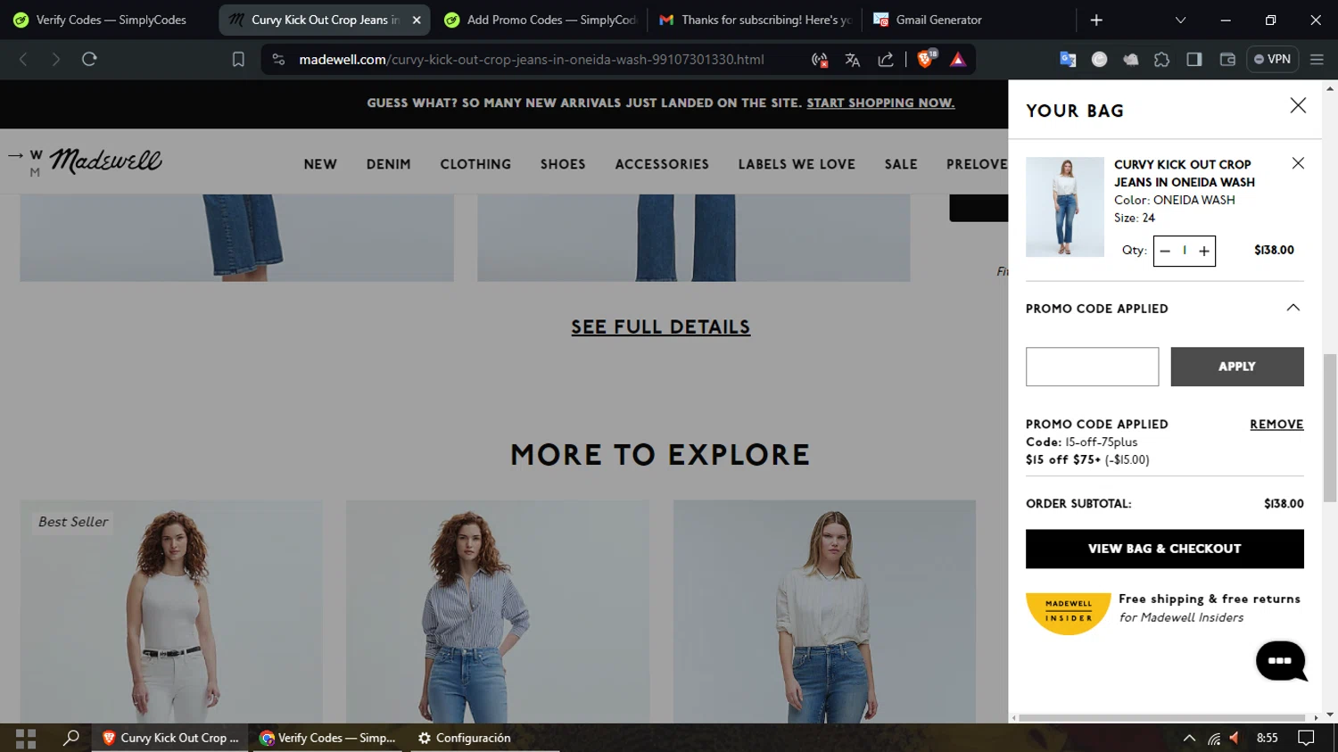Viewport: 1338px width, 752px height.
Task: Open the Best Seller product card
Action: [171, 611]
